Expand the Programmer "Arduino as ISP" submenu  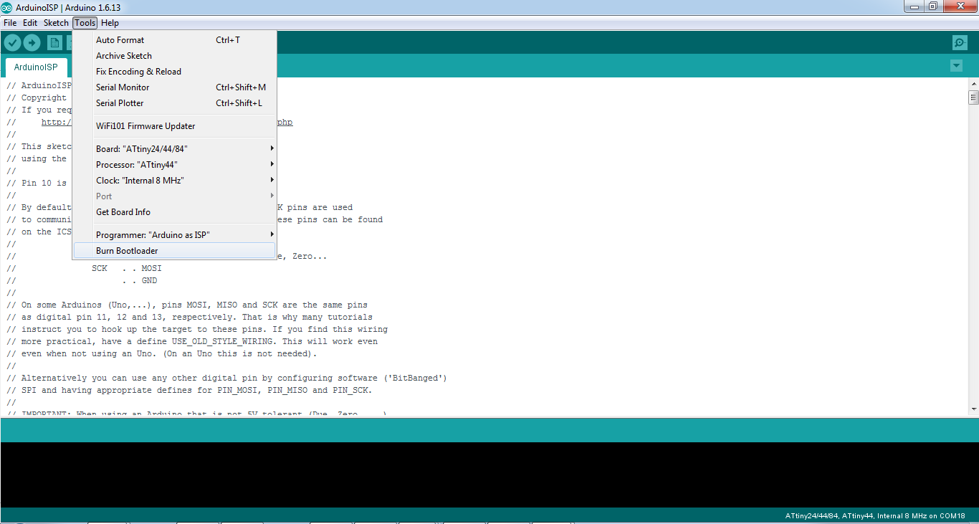click(174, 235)
